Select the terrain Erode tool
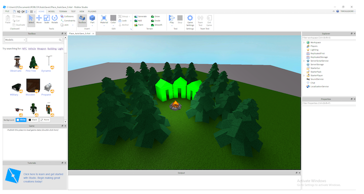Image resolution: width=364 pixels, height=194 pixels. pos(156,21)
